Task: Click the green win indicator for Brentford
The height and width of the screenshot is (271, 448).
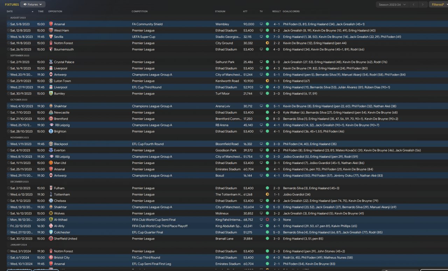Action: pyautogui.click(x=267, y=119)
